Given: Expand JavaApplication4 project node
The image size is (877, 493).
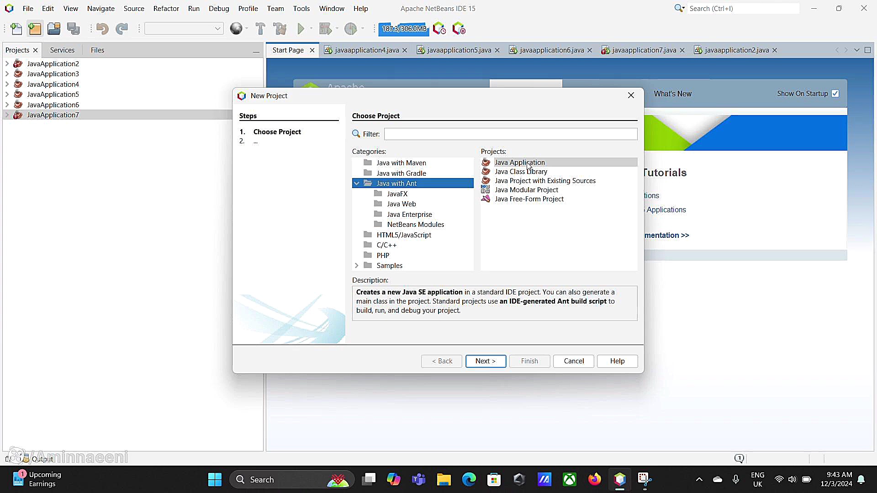Looking at the screenshot, I should tap(7, 84).
